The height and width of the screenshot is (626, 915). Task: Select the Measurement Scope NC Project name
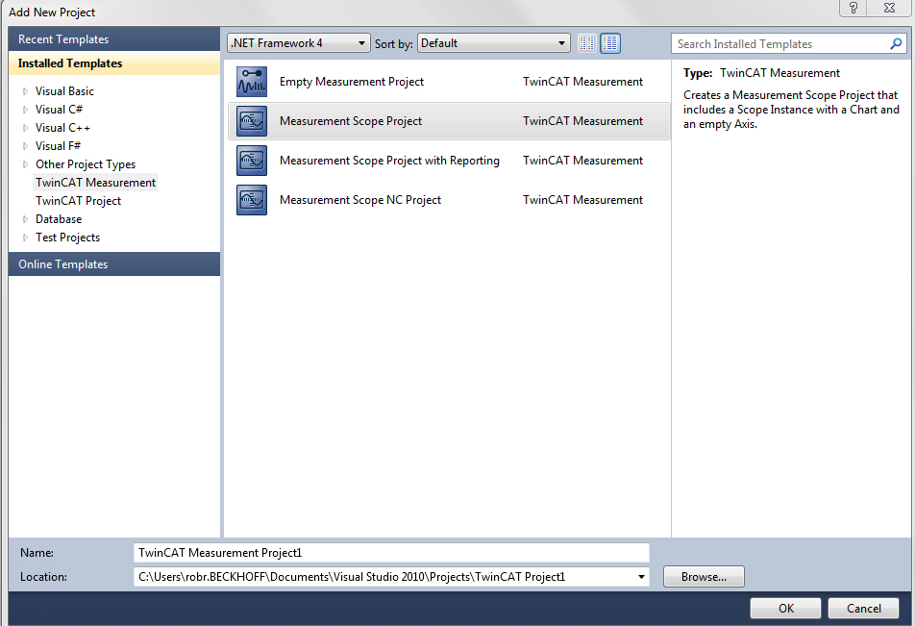(360, 200)
